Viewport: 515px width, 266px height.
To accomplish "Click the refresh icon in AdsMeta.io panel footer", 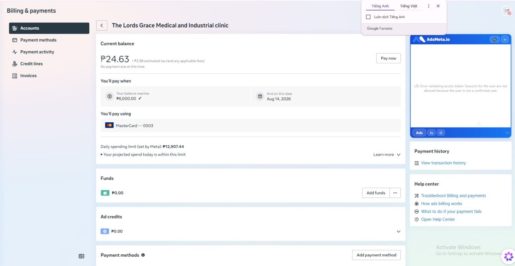I will coord(432,133).
